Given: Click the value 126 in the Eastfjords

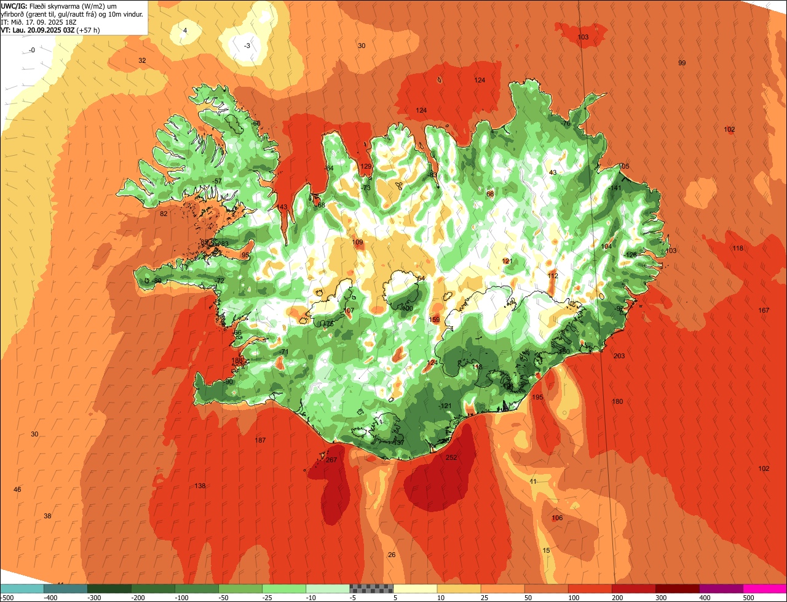Looking at the screenshot, I should pos(631,255).
